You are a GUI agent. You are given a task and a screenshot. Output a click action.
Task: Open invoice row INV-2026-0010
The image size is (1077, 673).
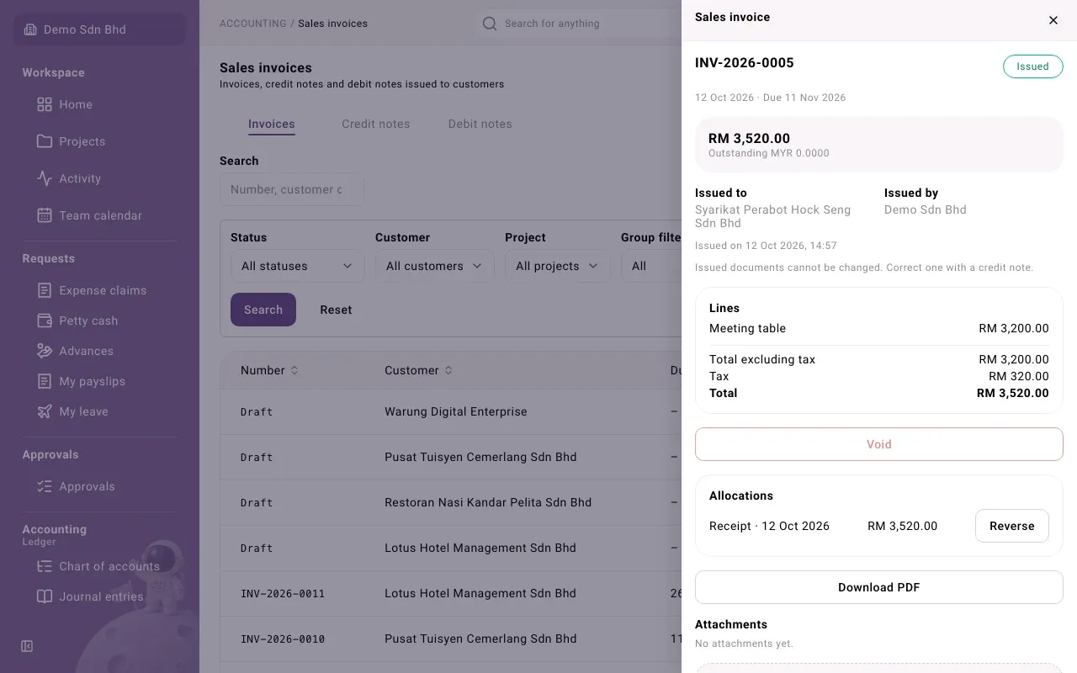click(451, 639)
